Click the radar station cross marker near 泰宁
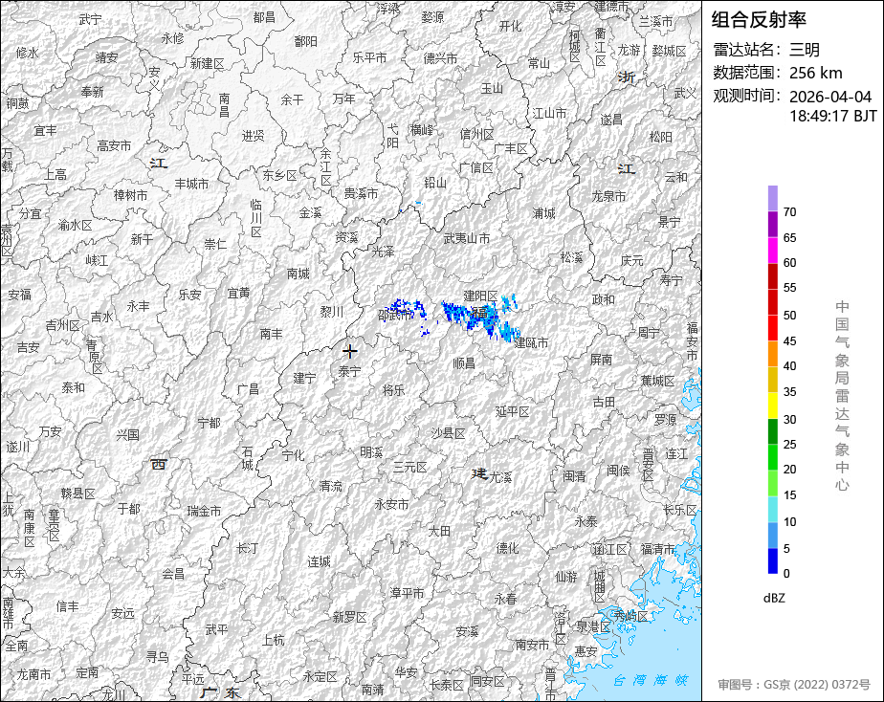Viewport: 884px width, 702px height. point(350,351)
